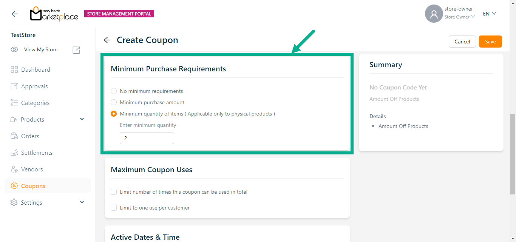Click the Approvals icon in sidebar
The height and width of the screenshot is (242, 516).
(x=14, y=86)
